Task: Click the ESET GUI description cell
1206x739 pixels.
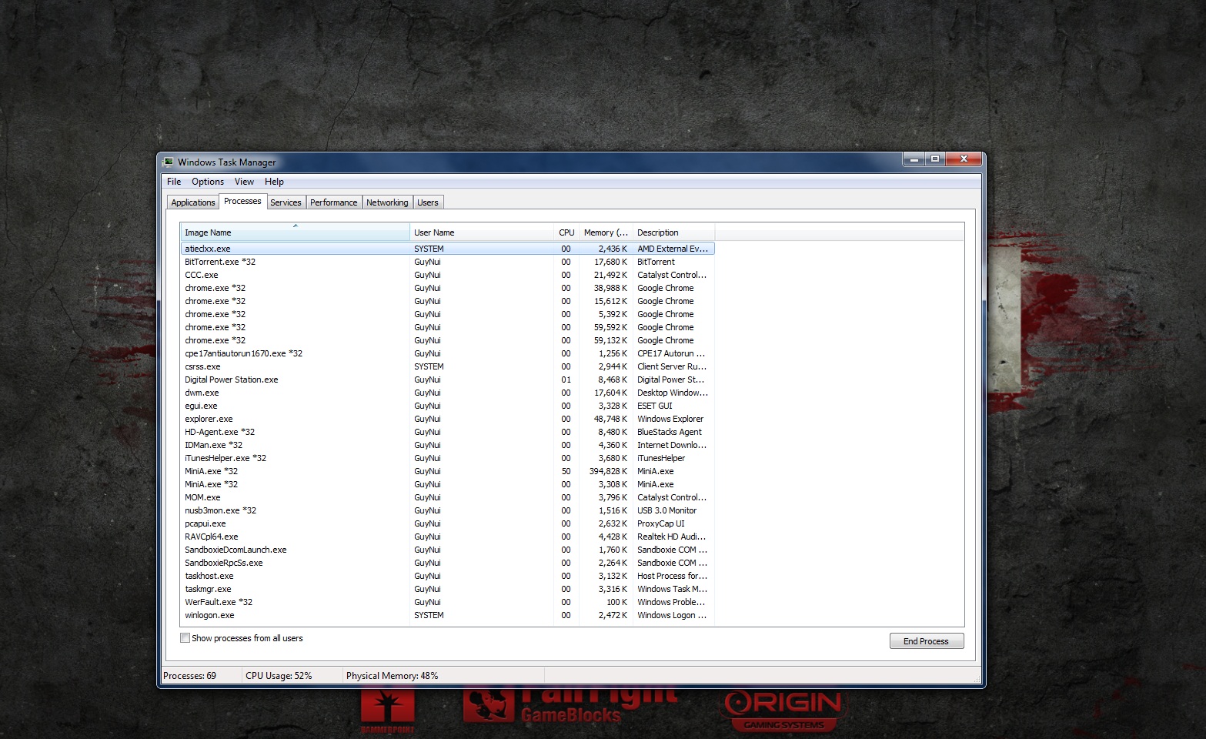Action: [655, 406]
